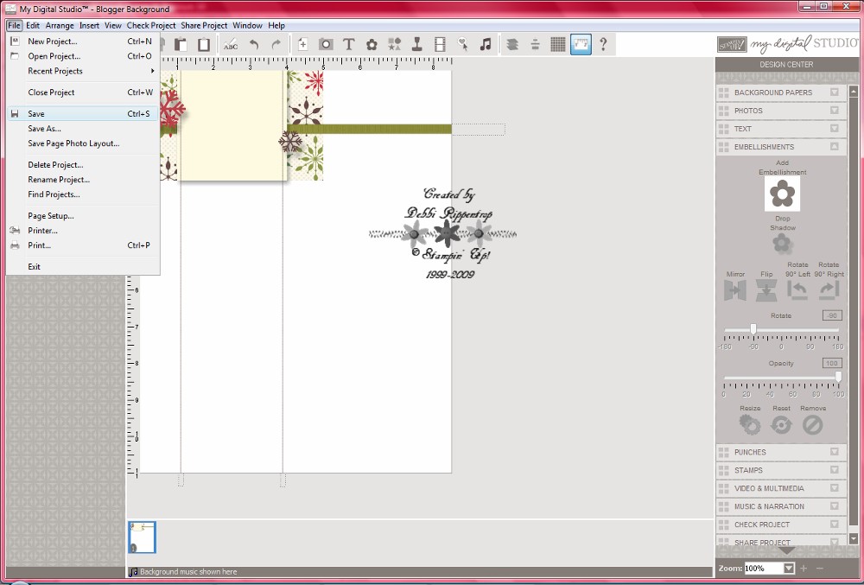This screenshot has height=585, width=864.
Task: Click the Remove icon
Action: pos(813,424)
